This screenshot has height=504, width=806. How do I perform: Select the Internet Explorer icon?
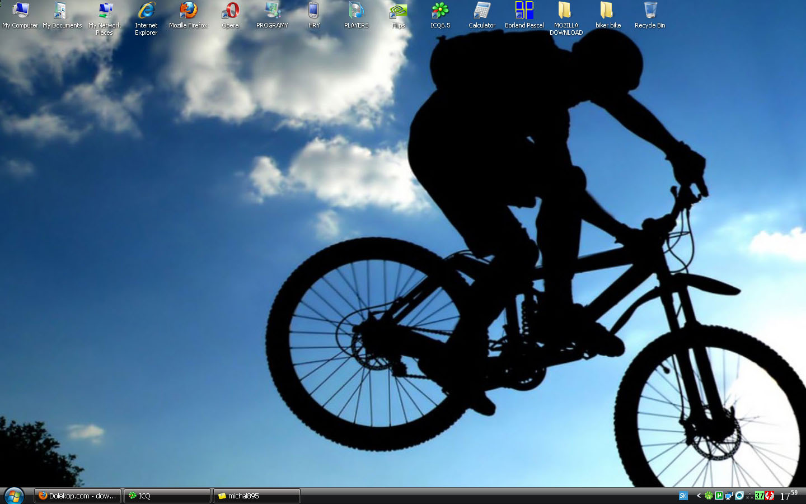[x=146, y=11]
